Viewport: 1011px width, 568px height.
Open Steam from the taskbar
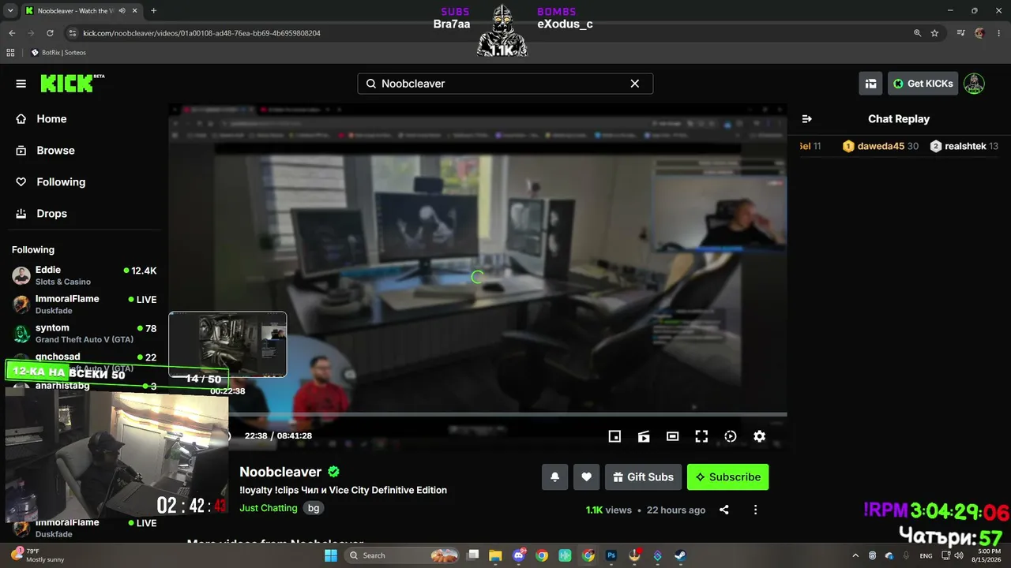[680, 555]
